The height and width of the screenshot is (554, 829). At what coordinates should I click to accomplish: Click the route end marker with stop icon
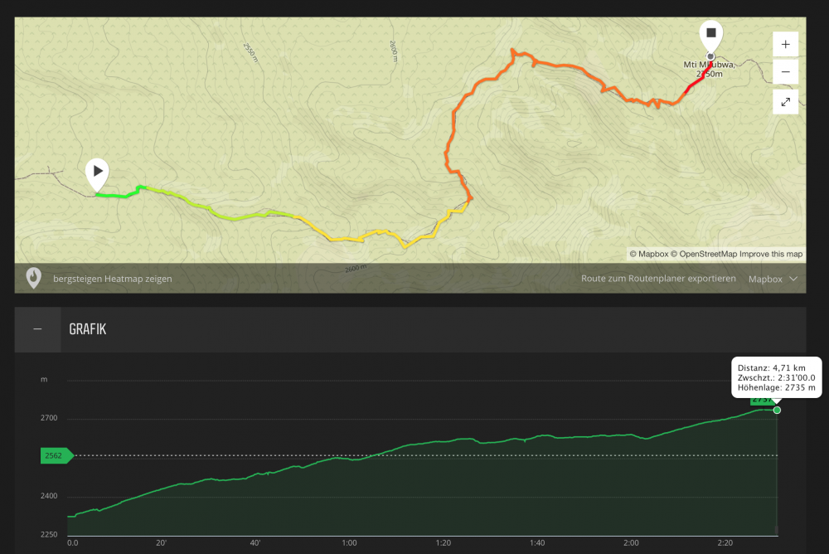tap(710, 35)
